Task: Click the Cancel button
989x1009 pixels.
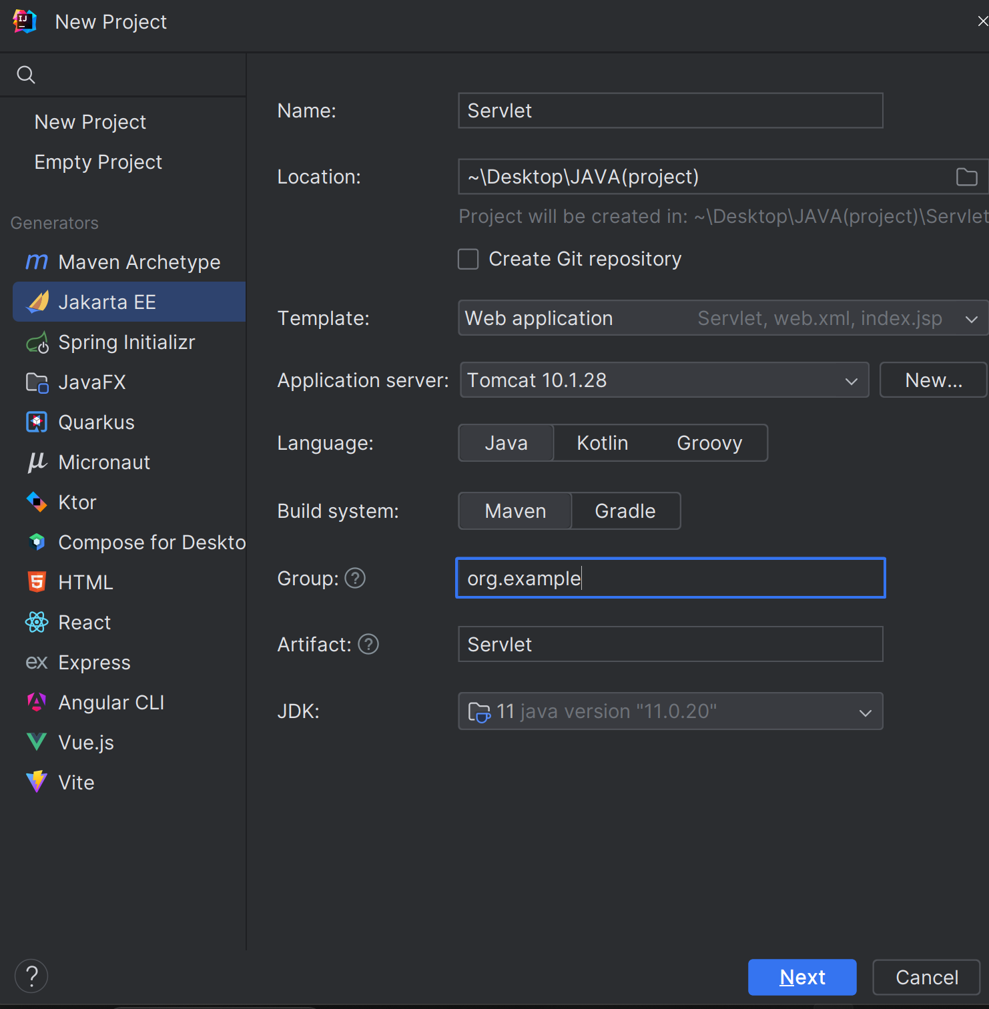Action: [926, 977]
